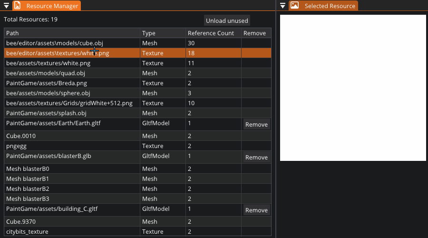This screenshot has width=428, height=238.
Task: Collapse the Resource Manager panel arrow
Action: pyautogui.click(x=7, y=6)
